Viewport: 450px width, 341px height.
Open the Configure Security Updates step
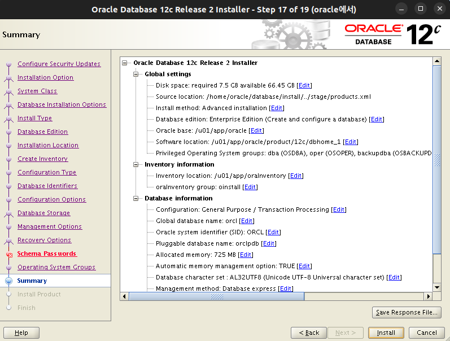pyautogui.click(x=59, y=64)
